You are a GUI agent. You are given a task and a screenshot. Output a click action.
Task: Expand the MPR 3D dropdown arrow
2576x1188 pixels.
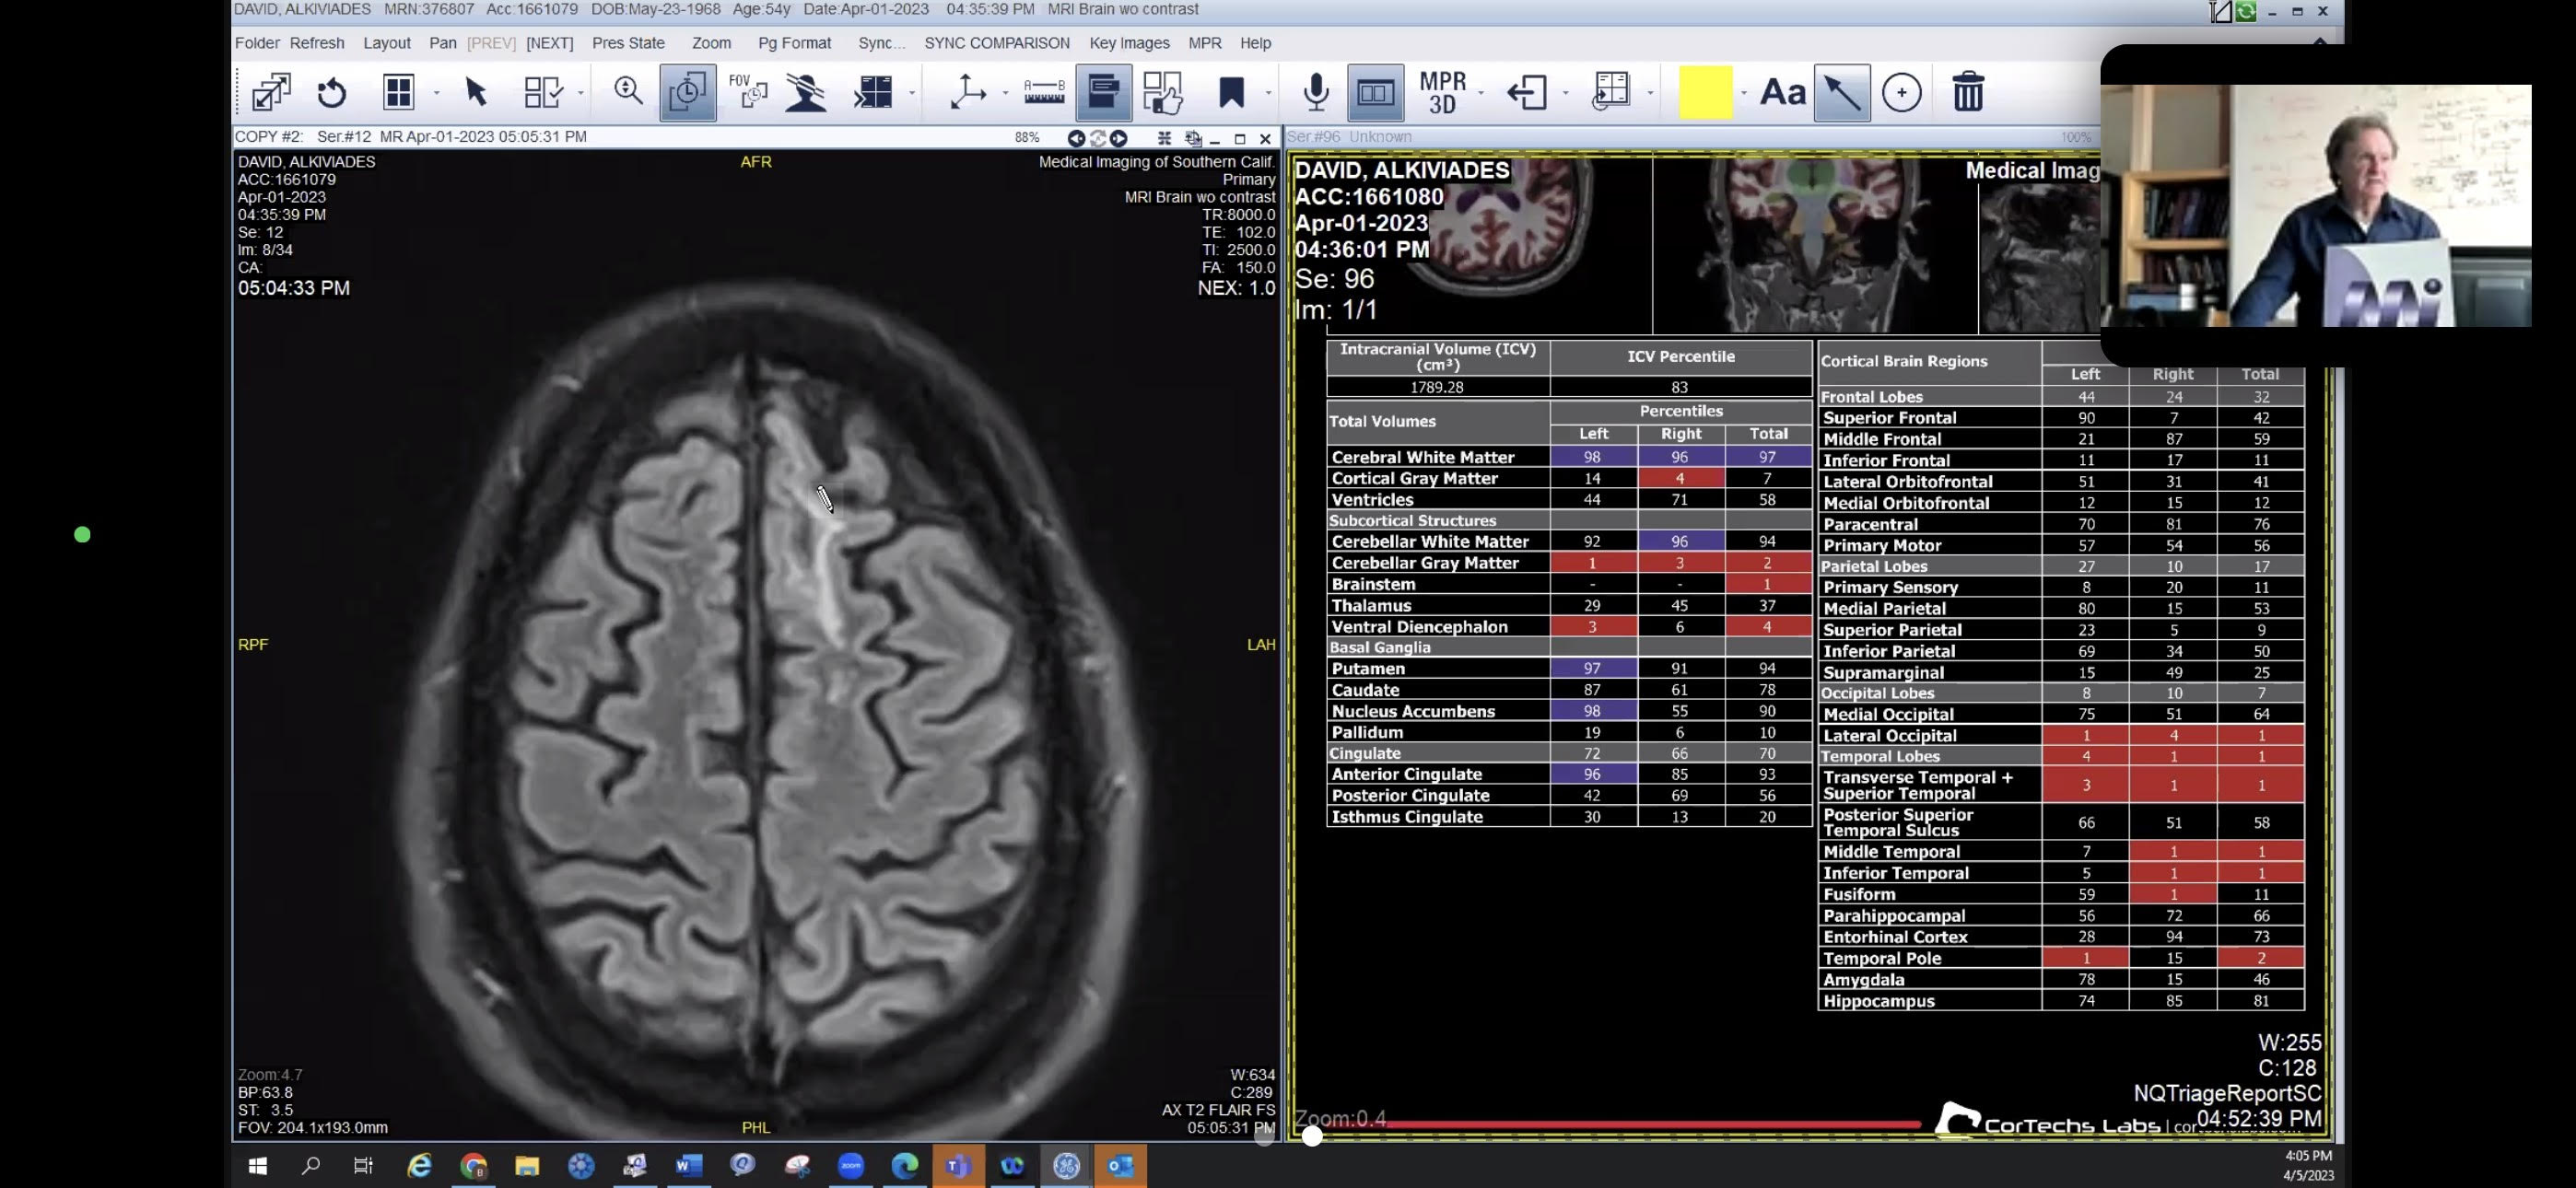coord(1481,94)
